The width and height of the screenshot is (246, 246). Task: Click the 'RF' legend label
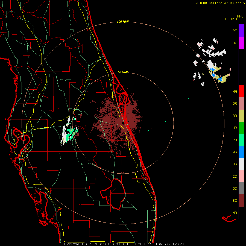point(235,31)
